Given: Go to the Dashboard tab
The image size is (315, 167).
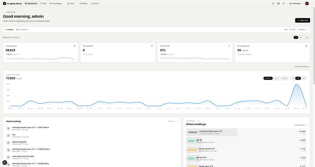Looking at the screenshot, I should [31, 3].
